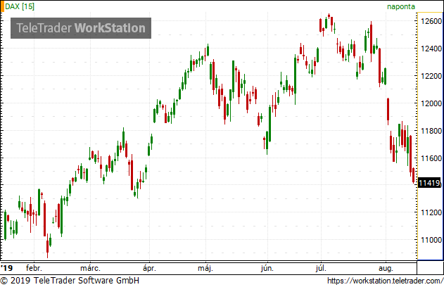Click the jún. month label
Viewport: 444px width, 287px height.
pyautogui.click(x=267, y=268)
